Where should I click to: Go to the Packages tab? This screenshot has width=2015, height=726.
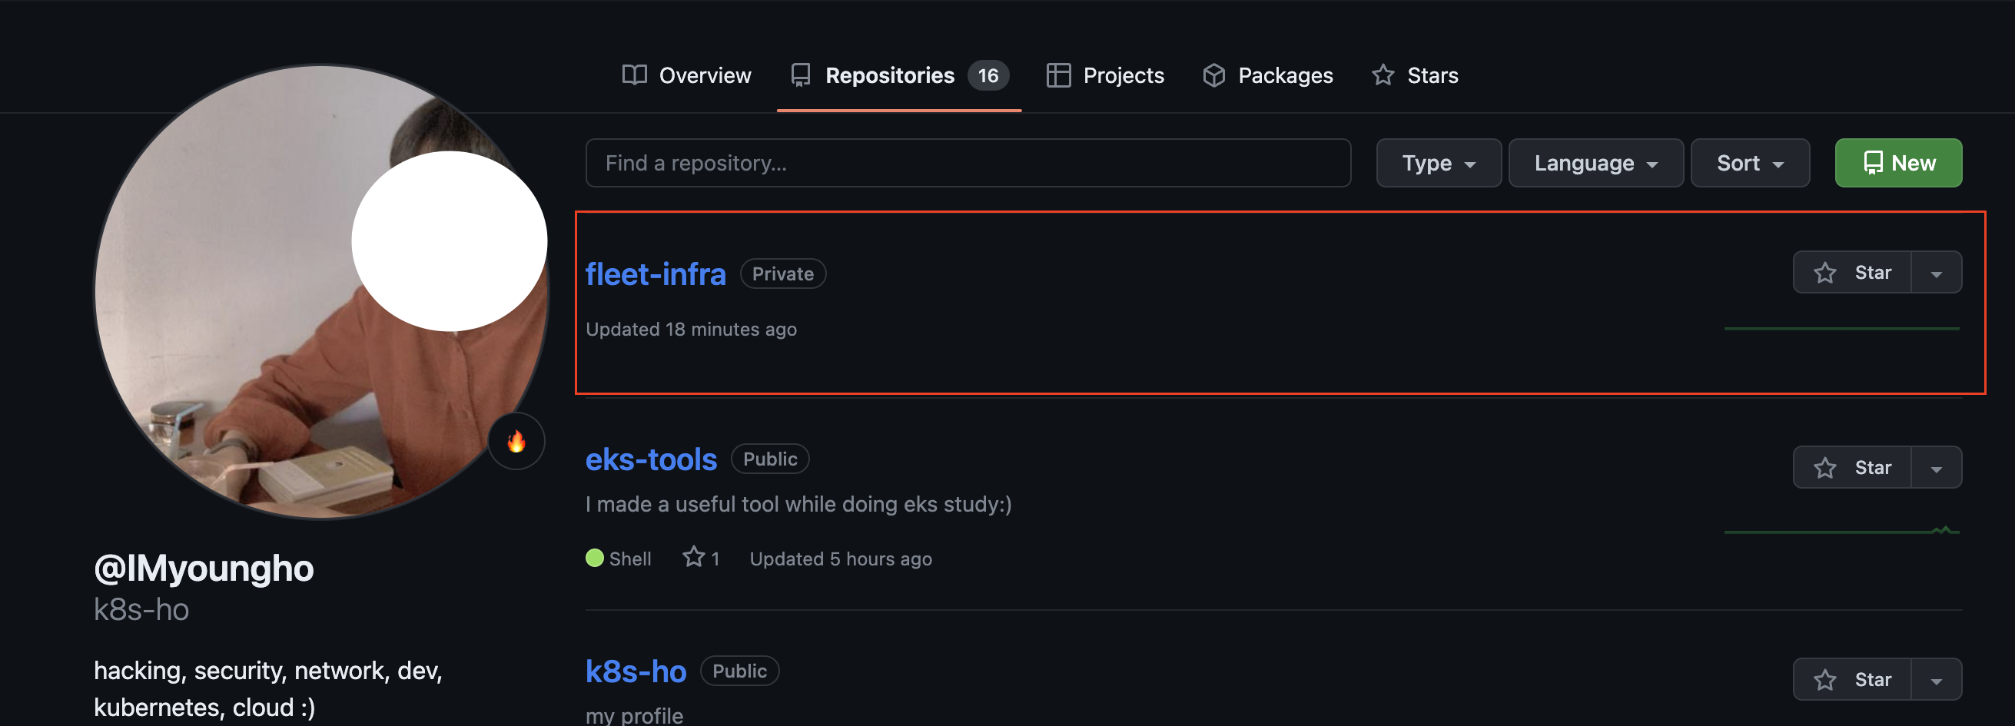tap(1267, 75)
